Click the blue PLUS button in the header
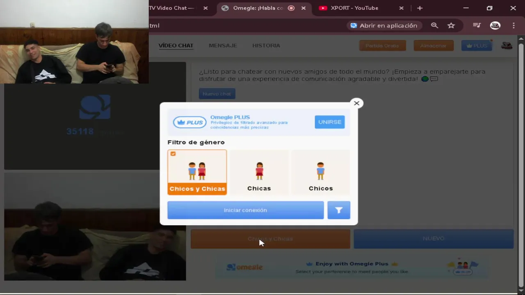The image size is (525, 295). pyautogui.click(x=477, y=45)
